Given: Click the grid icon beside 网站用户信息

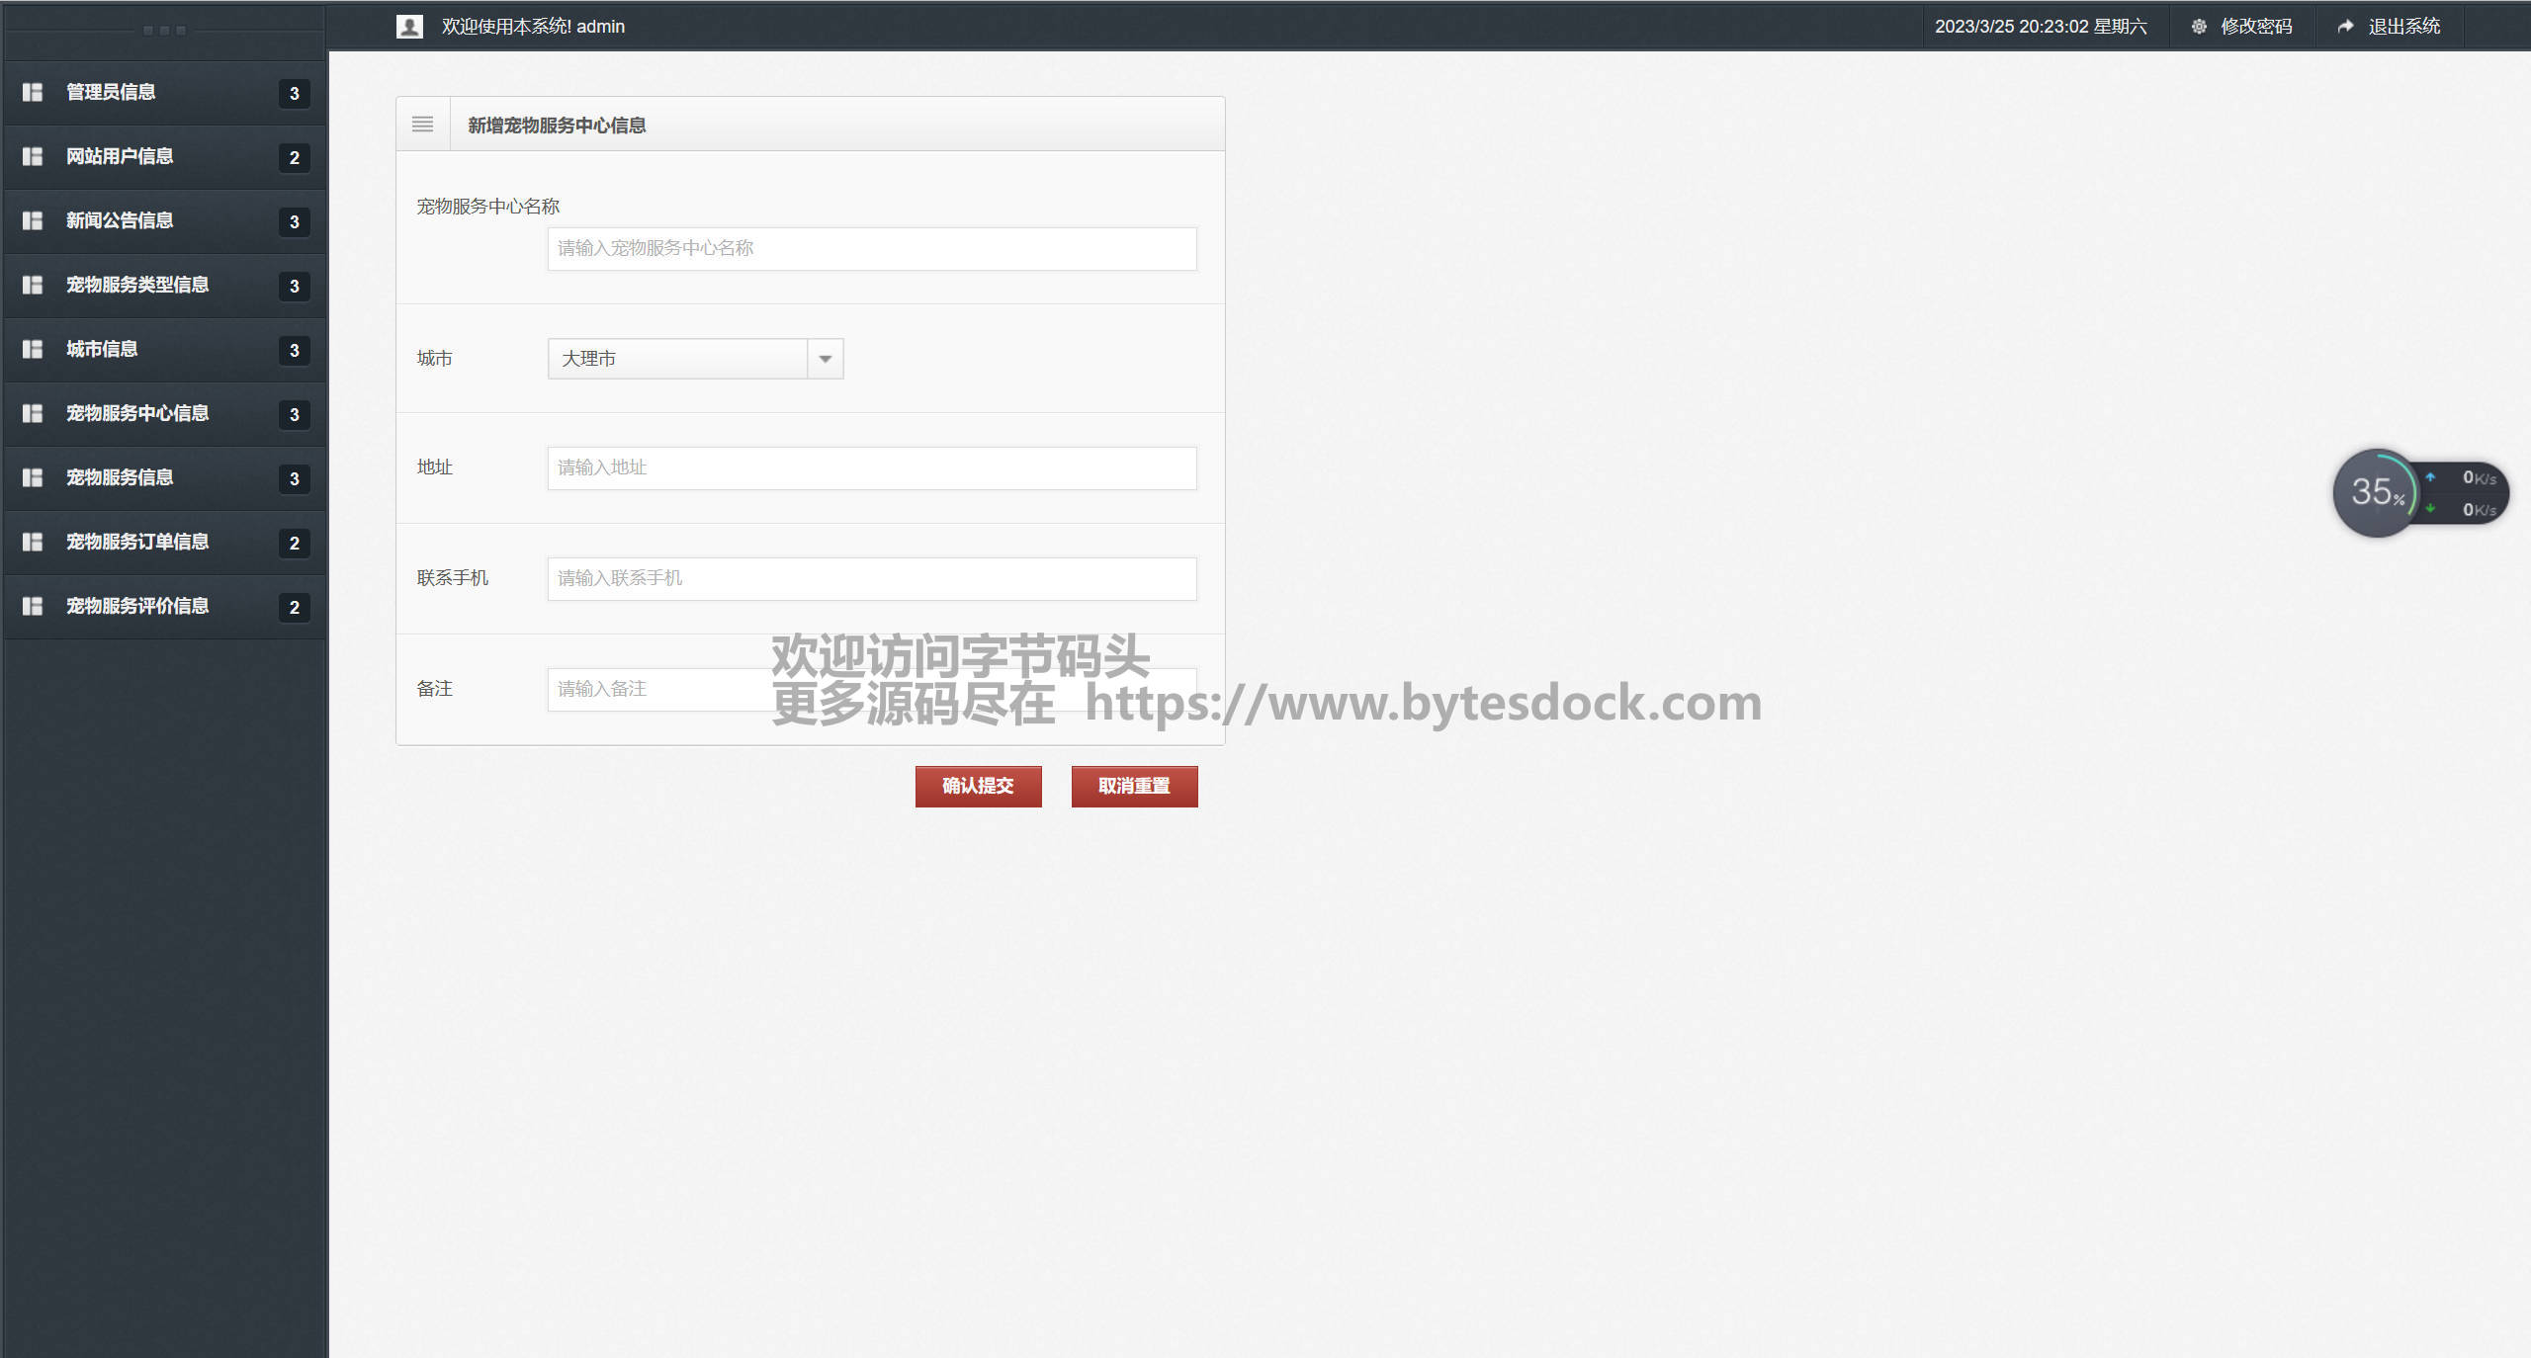Looking at the screenshot, I should [x=33, y=156].
